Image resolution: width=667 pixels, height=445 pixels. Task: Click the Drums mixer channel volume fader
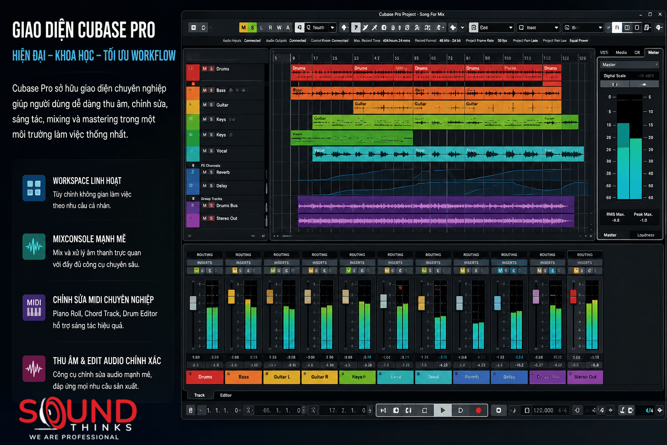(193, 302)
